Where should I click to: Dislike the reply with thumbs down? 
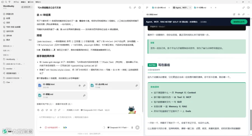[x=47, y=110]
